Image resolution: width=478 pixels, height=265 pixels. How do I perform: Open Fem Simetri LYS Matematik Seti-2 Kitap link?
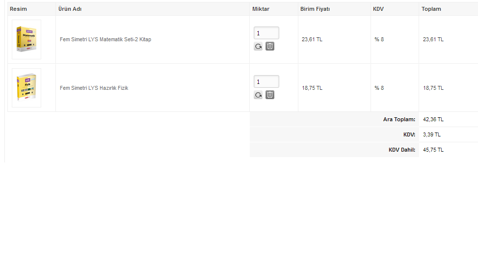(106, 39)
